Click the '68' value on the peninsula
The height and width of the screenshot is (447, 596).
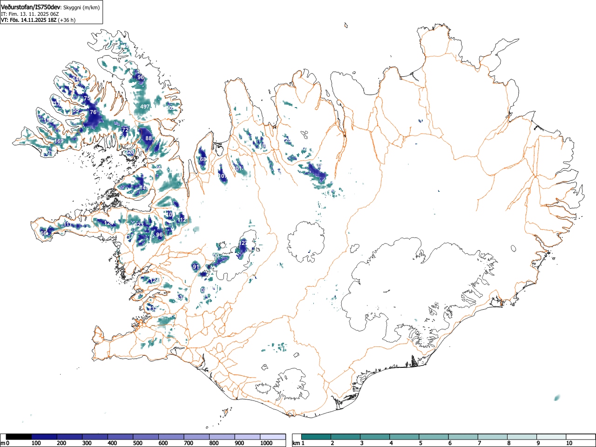[x=203, y=159]
